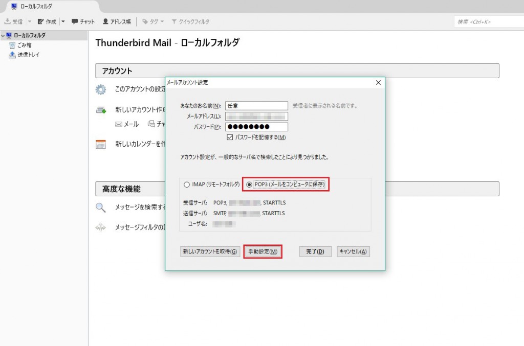Click the 手動設定 button
Image resolution: width=524 pixels, height=346 pixels.
[263, 251]
